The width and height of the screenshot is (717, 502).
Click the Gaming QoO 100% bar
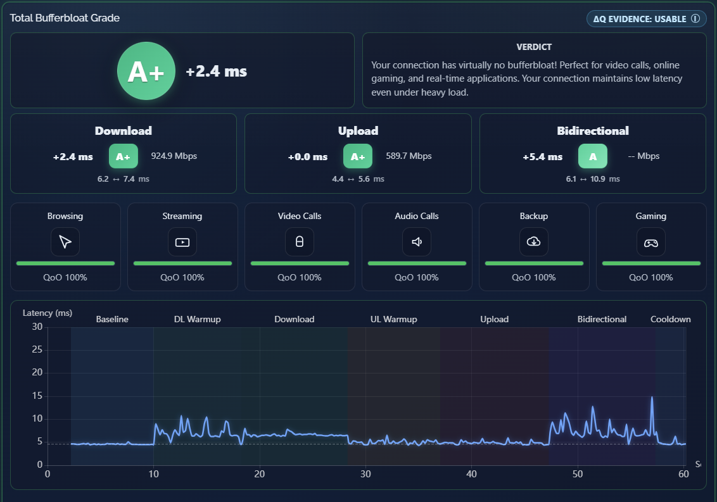coord(651,263)
